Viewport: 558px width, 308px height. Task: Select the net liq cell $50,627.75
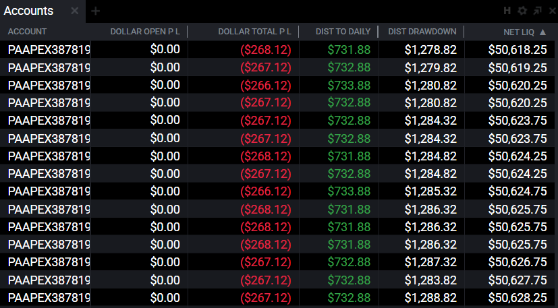tap(518, 280)
